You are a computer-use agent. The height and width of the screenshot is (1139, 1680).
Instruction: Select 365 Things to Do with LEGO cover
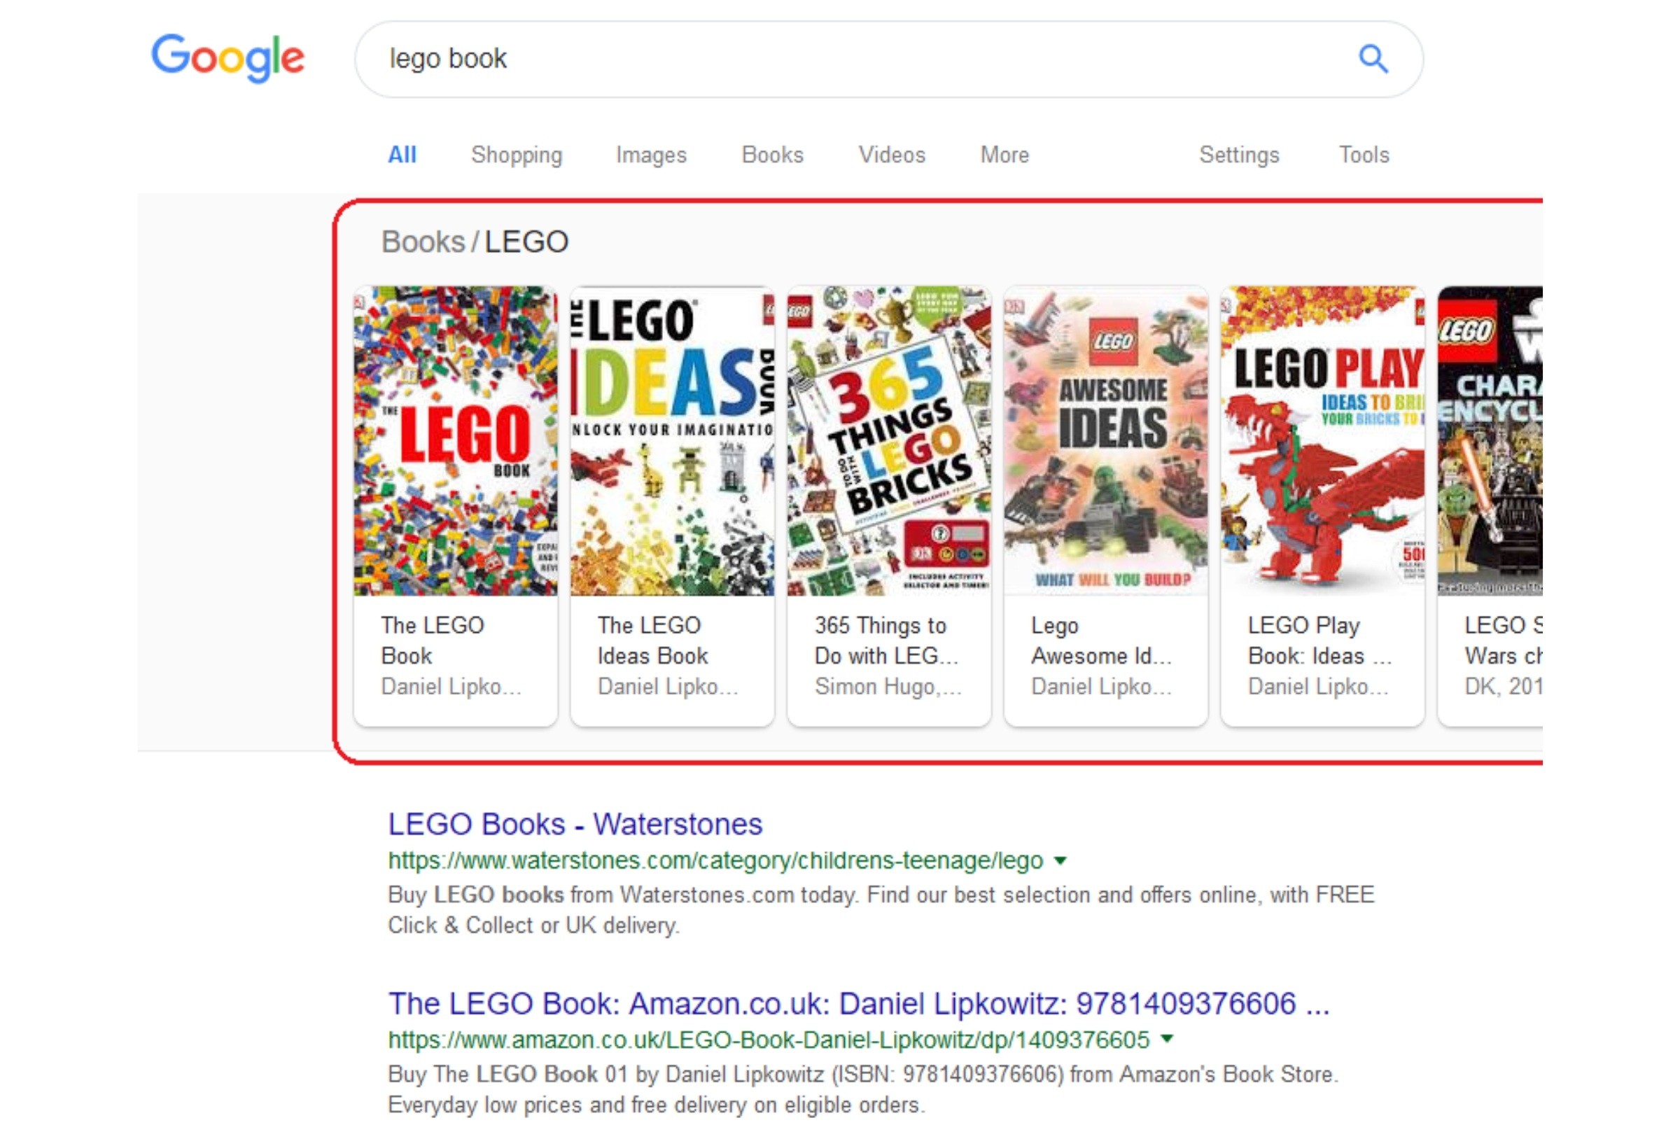click(x=888, y=441)
